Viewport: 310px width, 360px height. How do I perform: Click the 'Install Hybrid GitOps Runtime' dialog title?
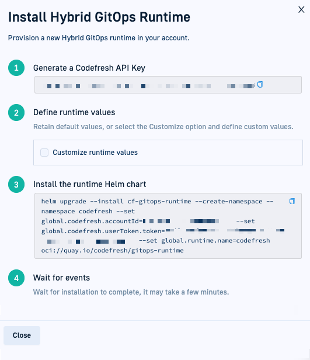tap(99, 17)
